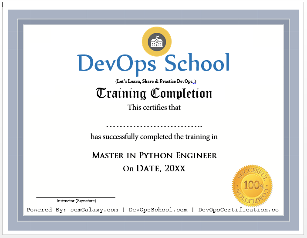Click "has successfully completed the training in" line
307x238 pixels.
click(154, 136)
